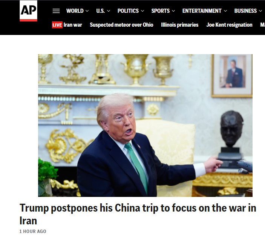Viewport: 265px width, 236px height.
Task: Open Suspected meteor over Ohio link
Action: [121, 25]
